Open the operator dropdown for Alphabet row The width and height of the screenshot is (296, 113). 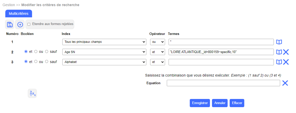point(157,62)
